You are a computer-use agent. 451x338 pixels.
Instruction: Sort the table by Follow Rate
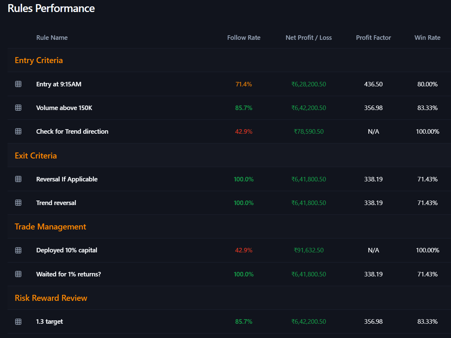pos(244,38)
